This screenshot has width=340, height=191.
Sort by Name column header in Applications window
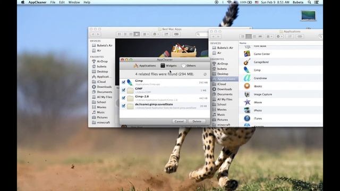pos(243,43)
